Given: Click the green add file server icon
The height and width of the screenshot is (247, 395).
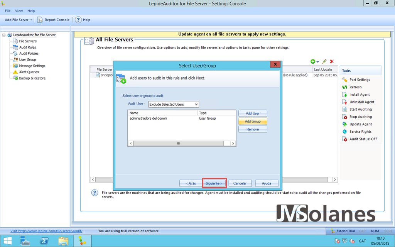Looking at the screenshot, I should coord(313,61).
